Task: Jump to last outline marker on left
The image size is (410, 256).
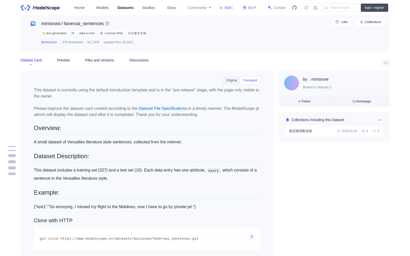Action: tap(12, 174)
